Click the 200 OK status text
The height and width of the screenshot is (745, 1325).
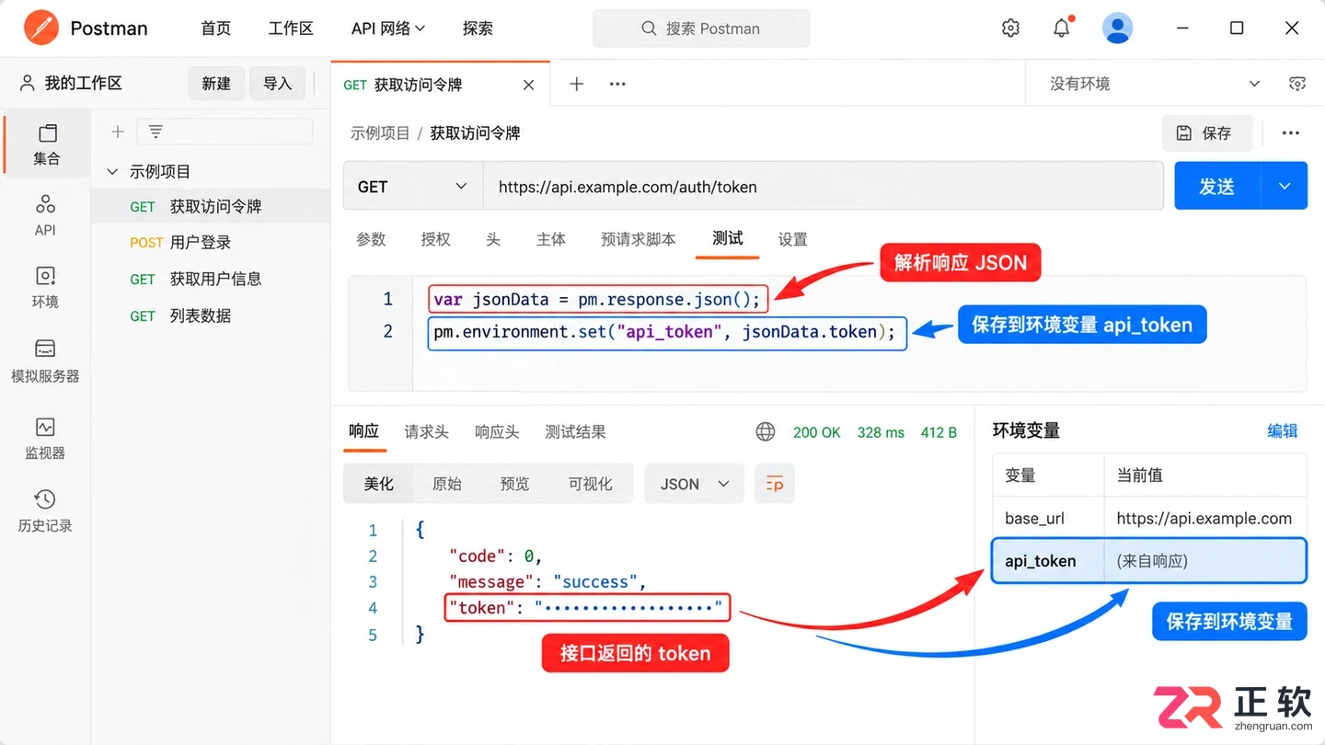[x=817, y=432]
